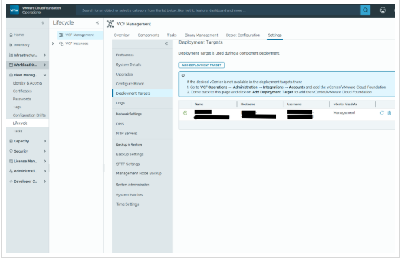The height and width of the screenshot is (259, 401).
Task: Expand the Capacity section chevron
Action: click(45, 141)
